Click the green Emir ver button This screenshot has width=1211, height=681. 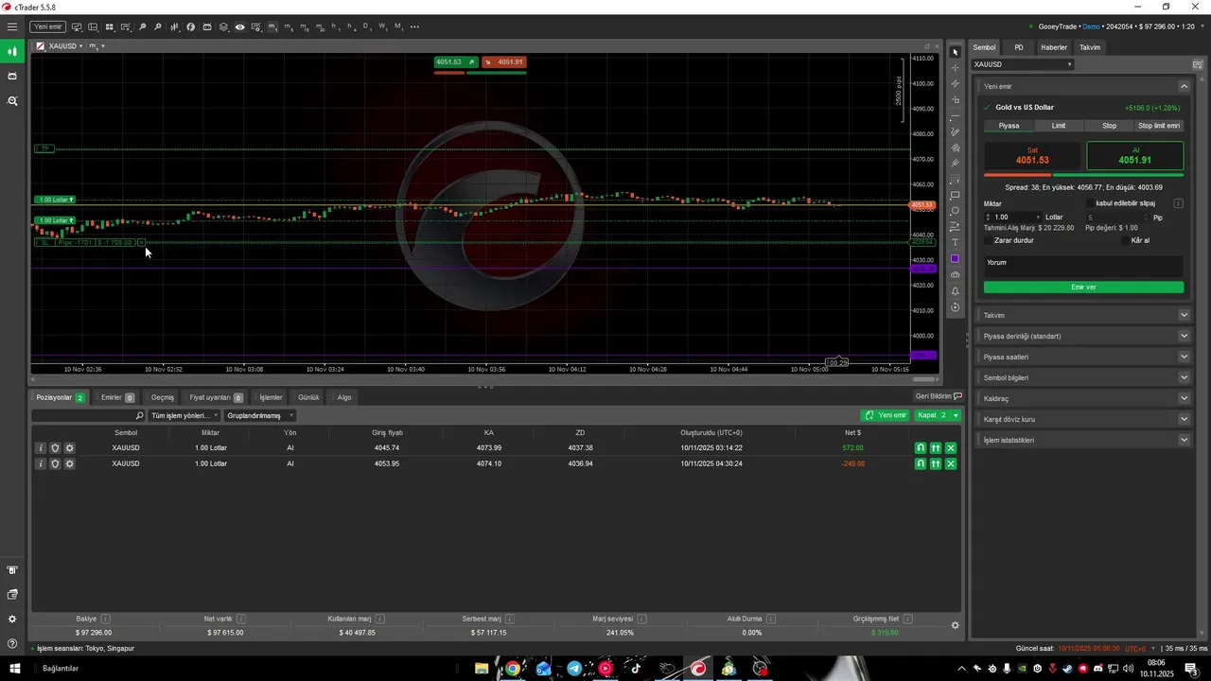point(1083,287)
